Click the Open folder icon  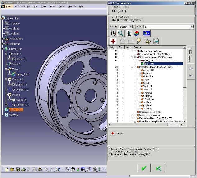[12, 170]
